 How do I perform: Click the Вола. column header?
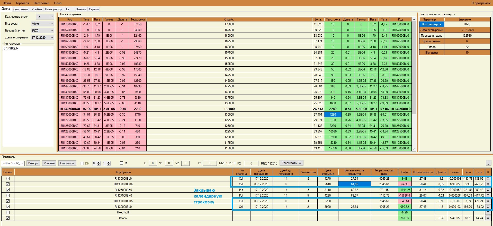[318, 19]
